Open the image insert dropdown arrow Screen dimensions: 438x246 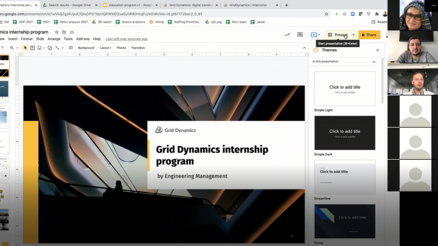point(44,48)
